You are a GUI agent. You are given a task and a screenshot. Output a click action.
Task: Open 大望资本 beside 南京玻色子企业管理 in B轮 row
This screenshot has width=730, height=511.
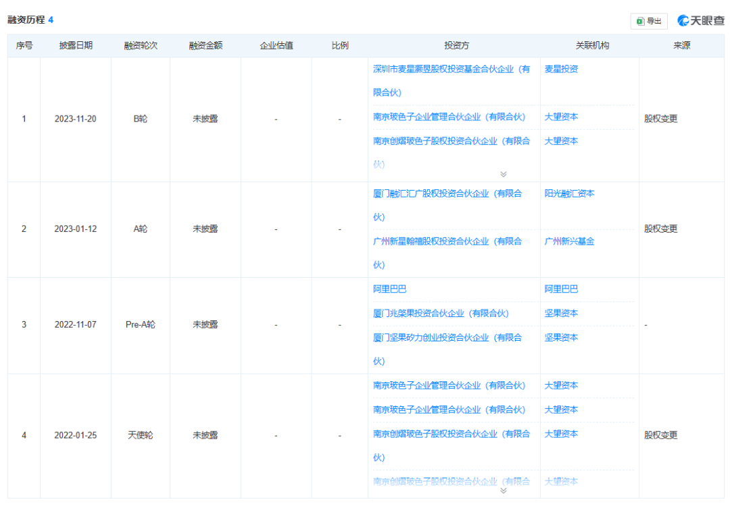[x=561, y=117]
